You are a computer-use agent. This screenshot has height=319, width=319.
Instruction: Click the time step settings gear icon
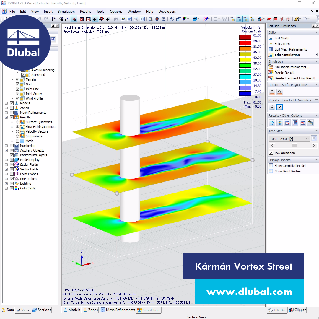pos(314,138)
